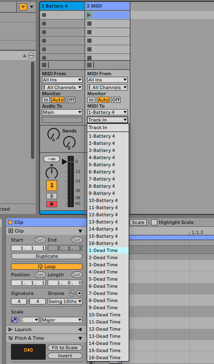
Task: Click the Track In output channel dropdown
Action: point(107,120)
